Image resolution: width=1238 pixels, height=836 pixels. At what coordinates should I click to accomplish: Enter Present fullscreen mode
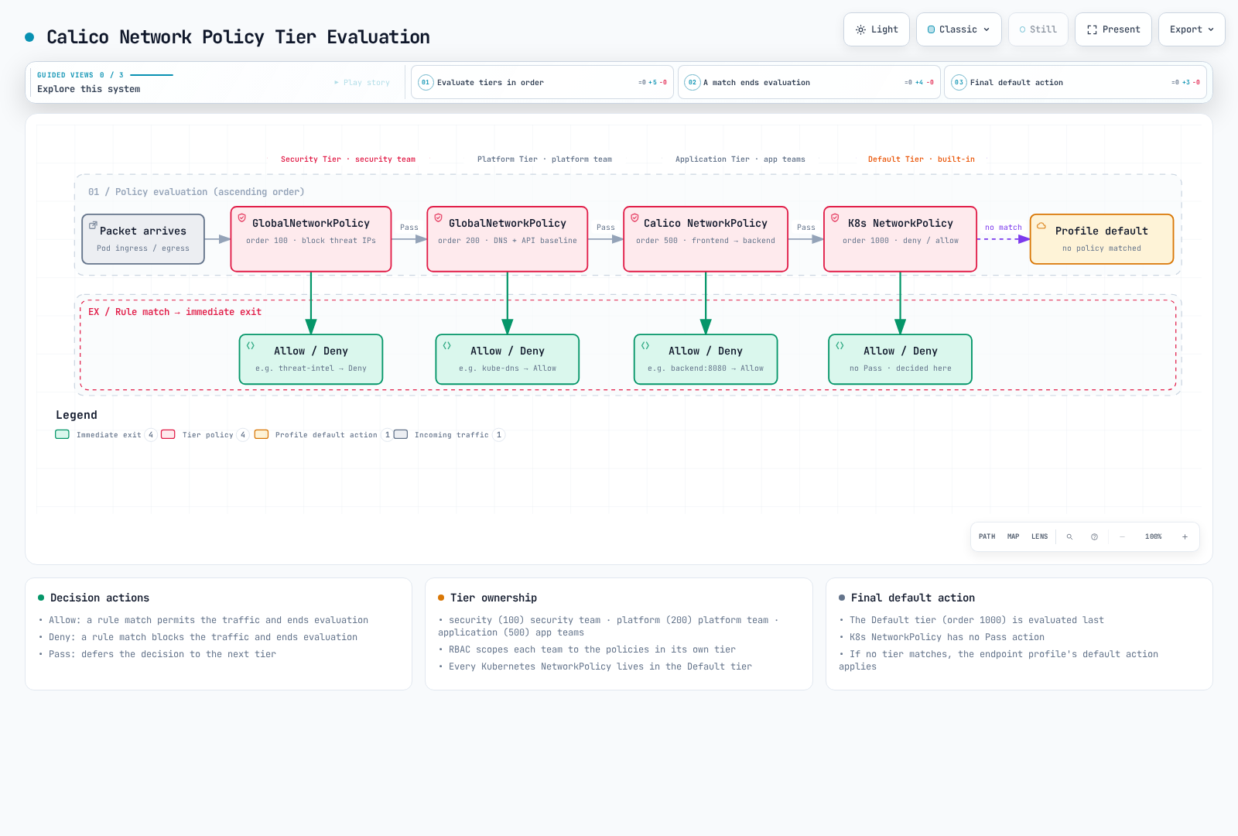pos(1113,29)
